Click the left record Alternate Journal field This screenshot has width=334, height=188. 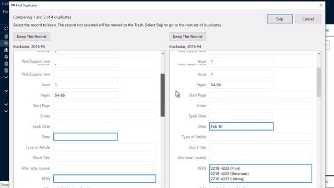tap(104, 168)
